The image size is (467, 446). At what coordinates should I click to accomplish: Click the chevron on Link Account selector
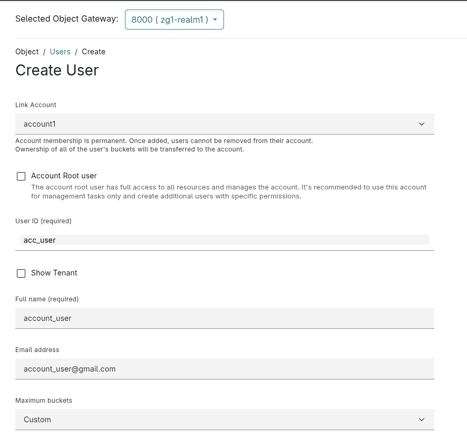422,124
